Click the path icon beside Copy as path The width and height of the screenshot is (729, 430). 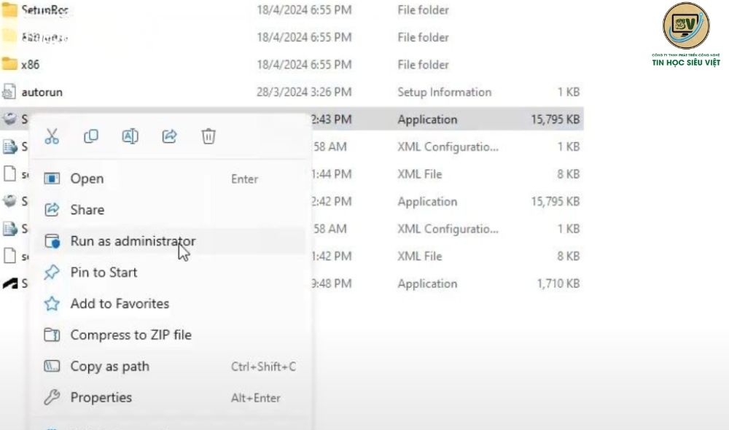point(52,367)
